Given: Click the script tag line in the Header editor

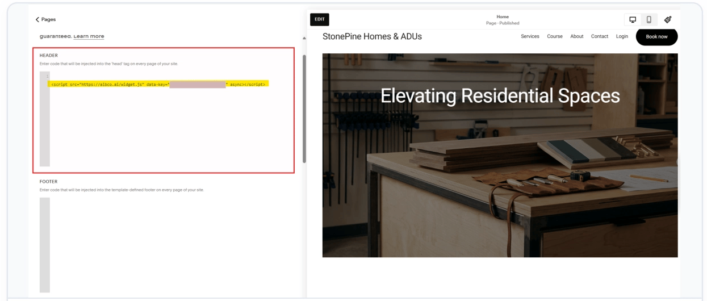Looking at the screenshot, I should [158, 83].
